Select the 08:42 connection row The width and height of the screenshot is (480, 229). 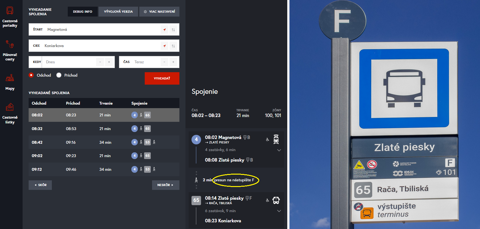(x=104, y=142)
